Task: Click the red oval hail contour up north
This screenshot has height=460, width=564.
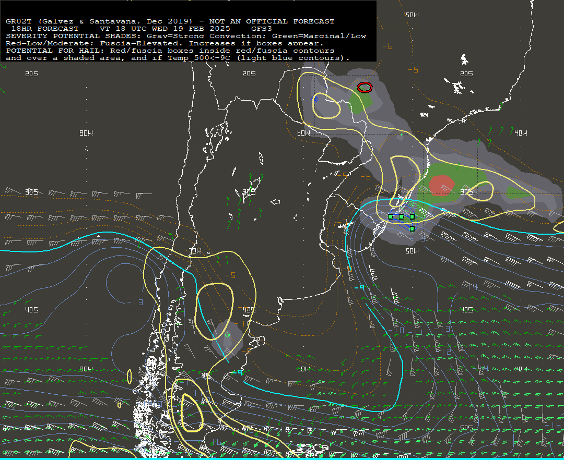Action: [365, 87]
